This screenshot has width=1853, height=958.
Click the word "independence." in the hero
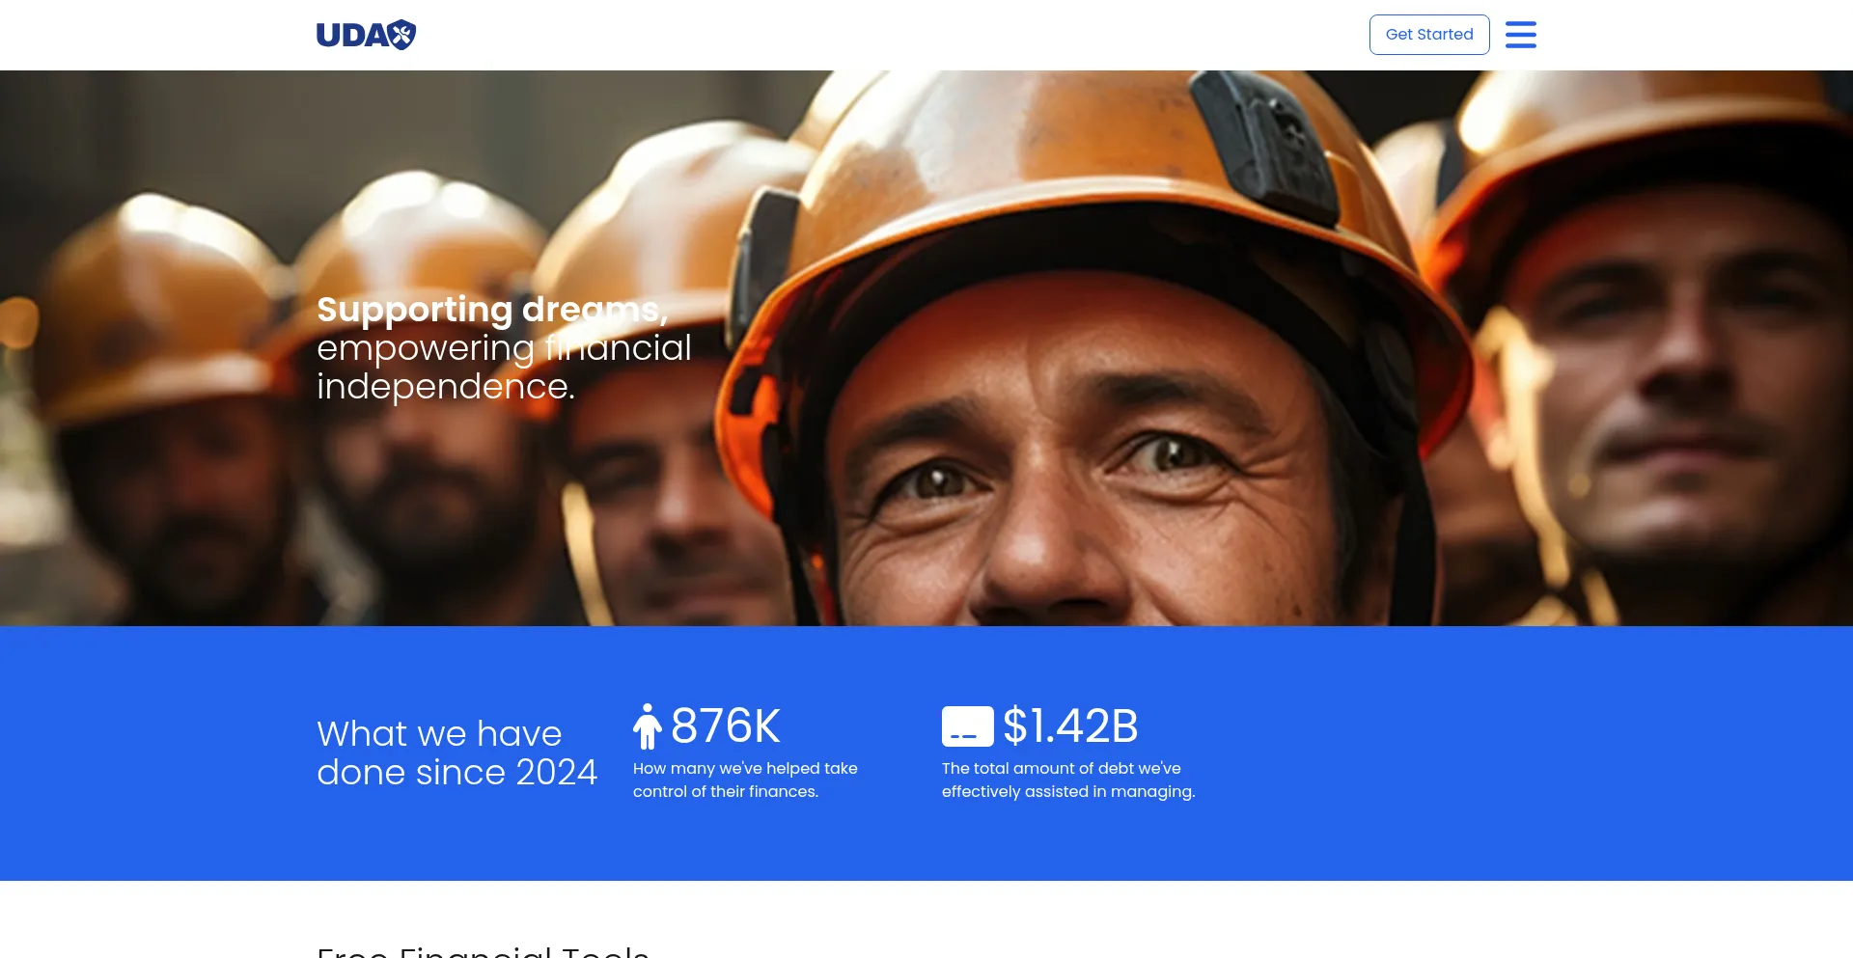pos(446,387)
